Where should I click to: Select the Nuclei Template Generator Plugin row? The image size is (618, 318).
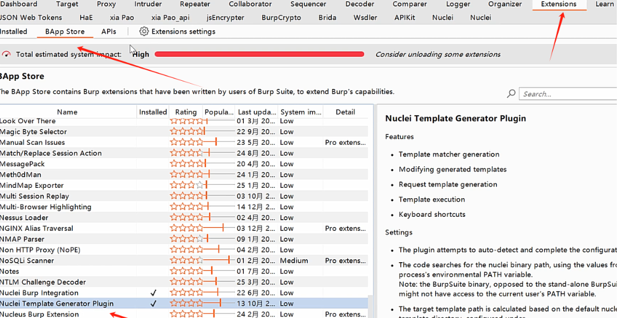tap(184, 303)
